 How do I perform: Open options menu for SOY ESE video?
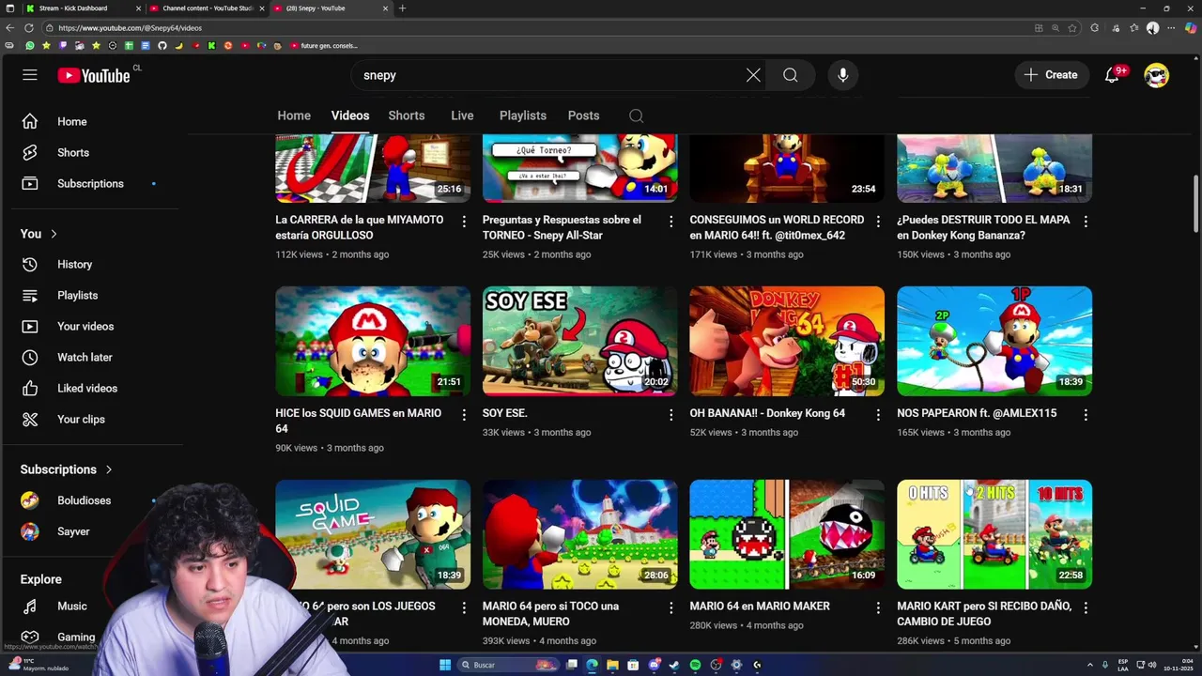670,415
